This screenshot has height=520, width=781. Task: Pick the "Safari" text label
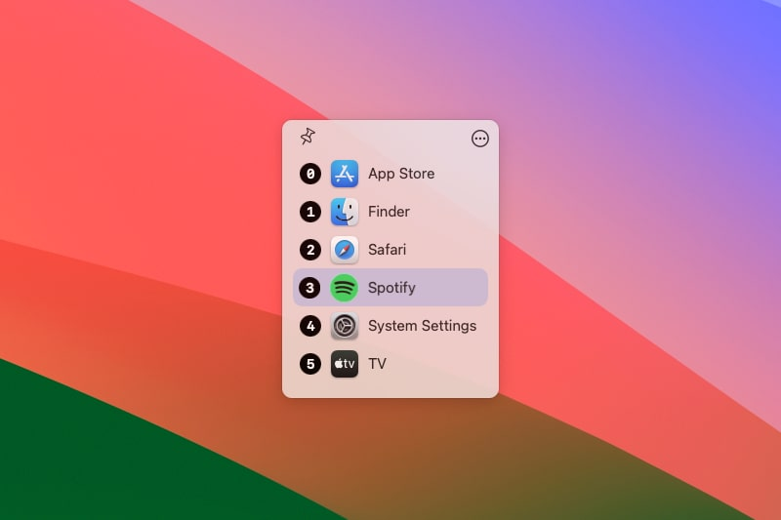(387, 250)
